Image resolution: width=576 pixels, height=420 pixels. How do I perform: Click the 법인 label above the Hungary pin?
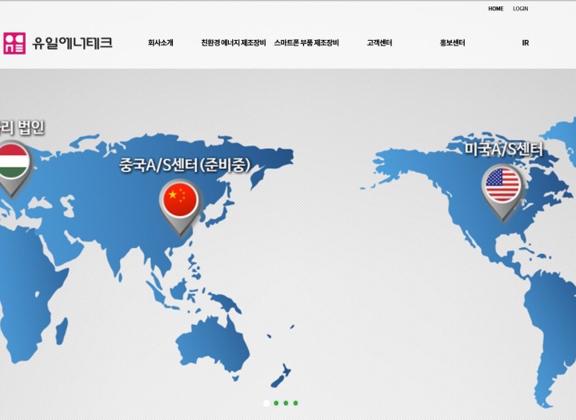(22, 127)
